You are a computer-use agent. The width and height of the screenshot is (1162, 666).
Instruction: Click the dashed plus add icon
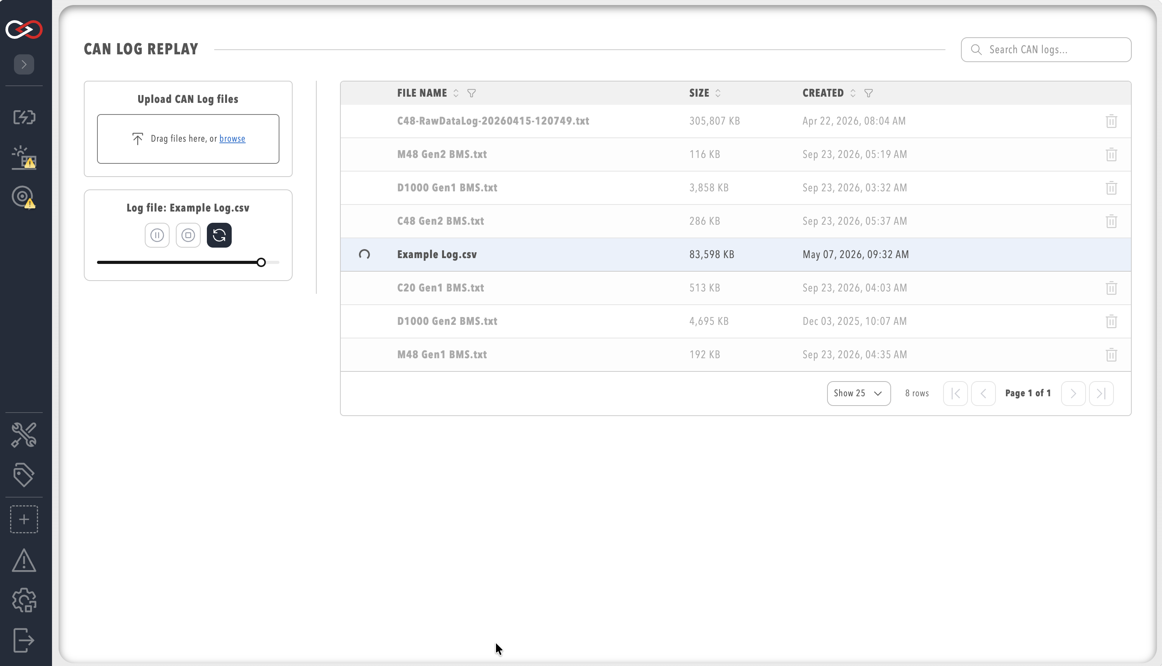tap(24, 519)
